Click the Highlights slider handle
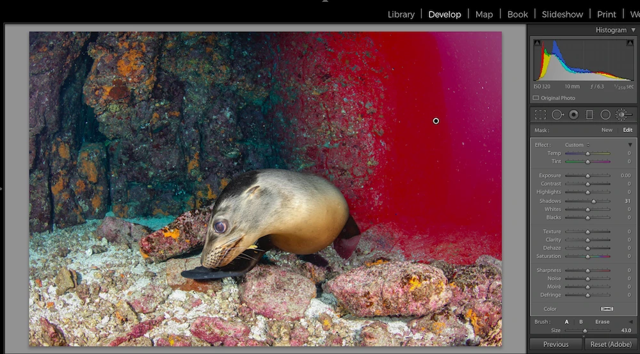Image resolution: width=640 pixels, height=354 pixels. (x=588, y=192)
